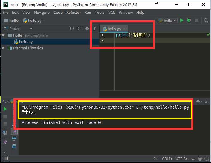Screen dimensions: 211x163
Task: Click rightmost icon in status bar
Action: pyautogui.click(x=207, y=159)
